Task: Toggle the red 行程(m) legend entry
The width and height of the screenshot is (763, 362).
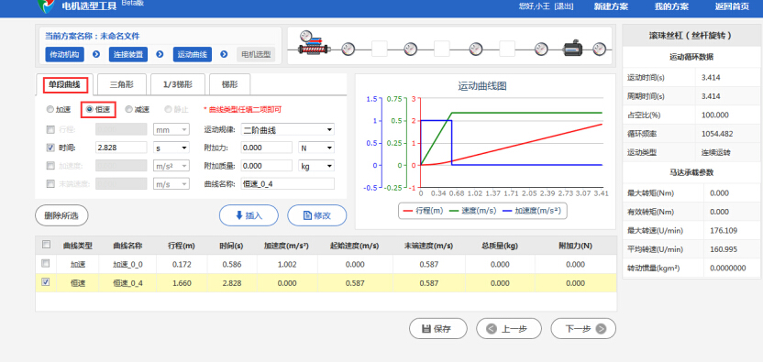Action: coord(424,212)
